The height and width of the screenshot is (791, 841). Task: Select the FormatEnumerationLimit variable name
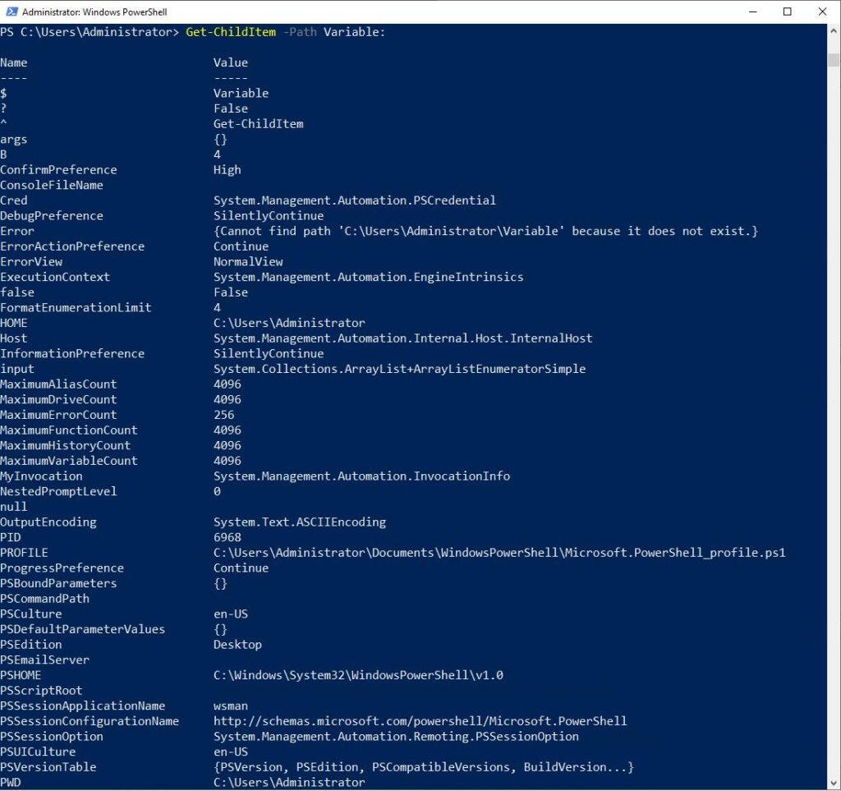point(76,308)
